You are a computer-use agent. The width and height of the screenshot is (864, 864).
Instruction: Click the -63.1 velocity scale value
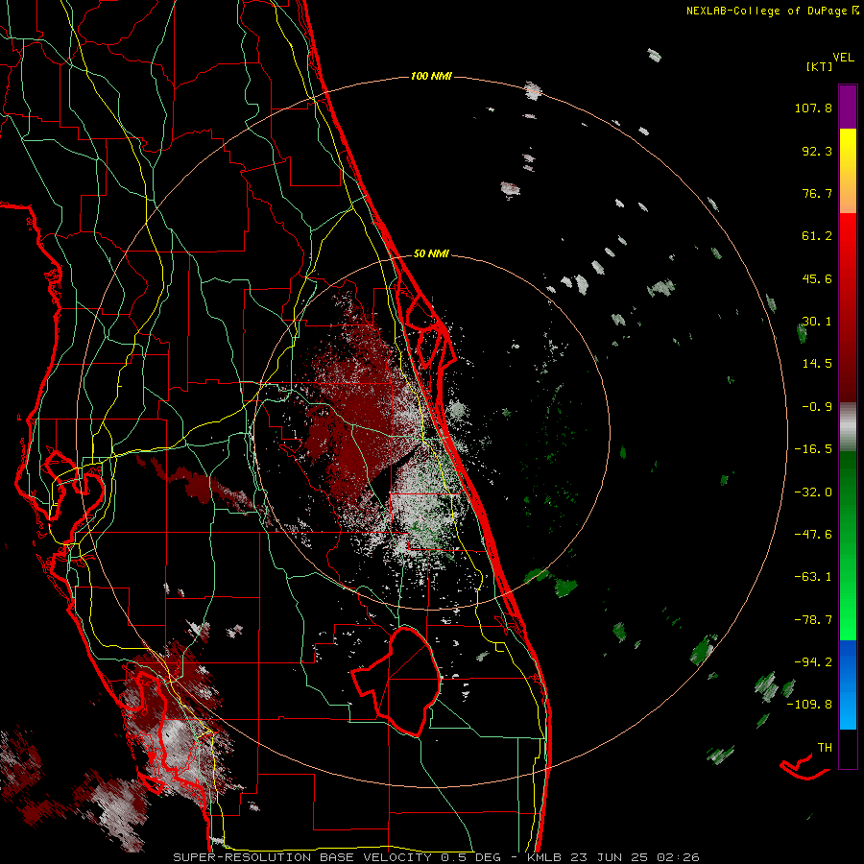pyautogui.click(x=813, y=577)
